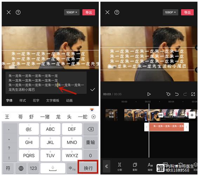The width and height of the screenshot is (199, 176).
Task: Open help icon in right phone screen
Action: [x=117, y=12]
